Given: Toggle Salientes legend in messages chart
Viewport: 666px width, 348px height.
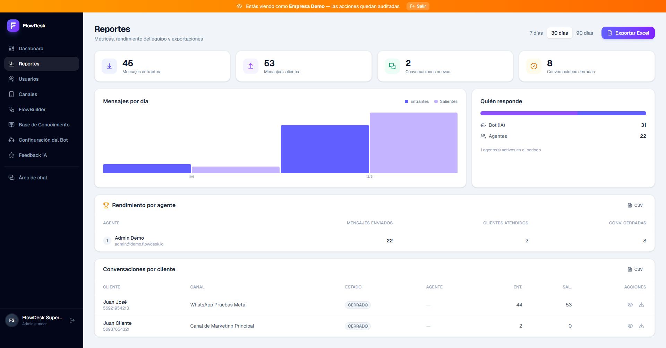Looking at the screenshot, I should click(446, 101).
